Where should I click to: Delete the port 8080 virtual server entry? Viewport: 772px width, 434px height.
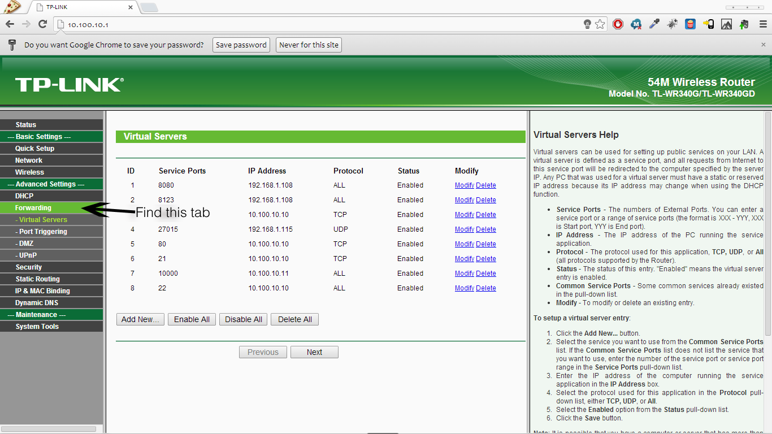pyautogui.click(x=486, y=185)
